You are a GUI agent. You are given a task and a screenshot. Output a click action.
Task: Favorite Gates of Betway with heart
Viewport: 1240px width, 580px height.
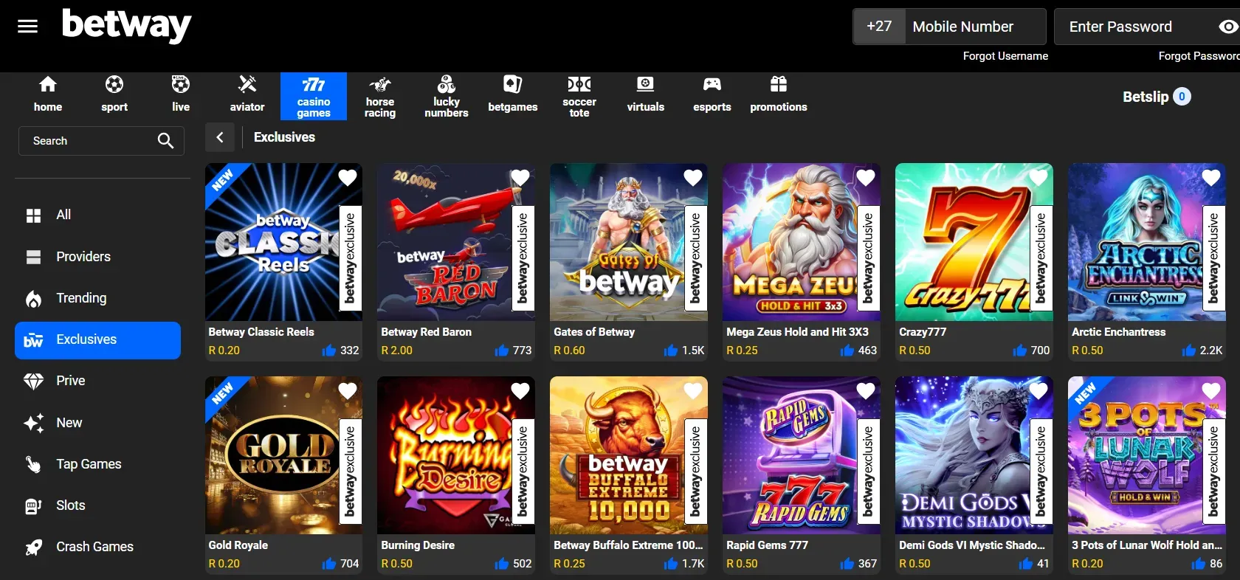coord(692,178)
